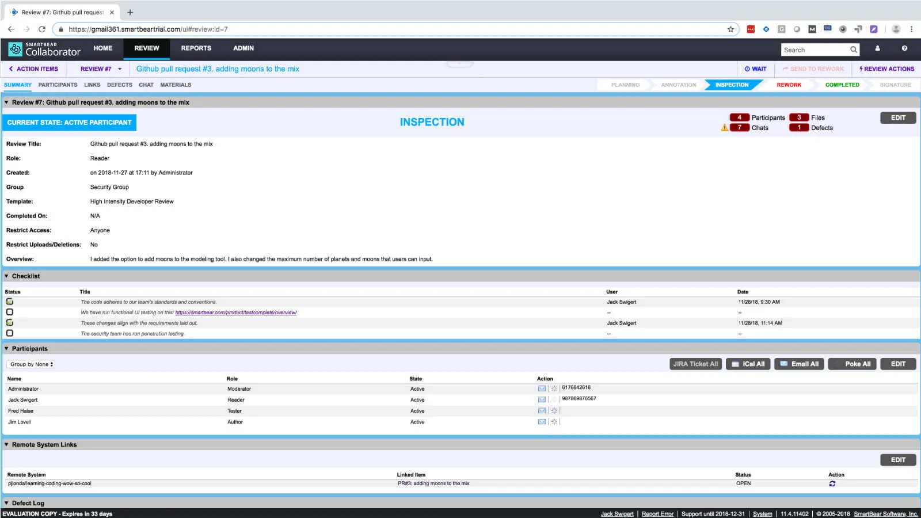
Task: Click the search magnifier icon
Action: tap(854, 49)
